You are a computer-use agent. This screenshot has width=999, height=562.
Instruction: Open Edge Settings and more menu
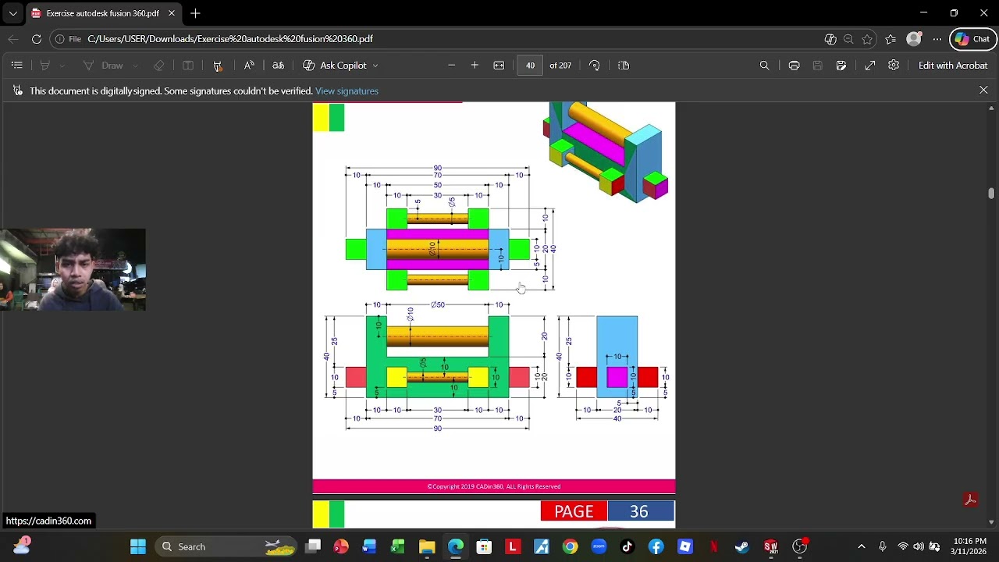pyautogui.click(x=937, y=39)
